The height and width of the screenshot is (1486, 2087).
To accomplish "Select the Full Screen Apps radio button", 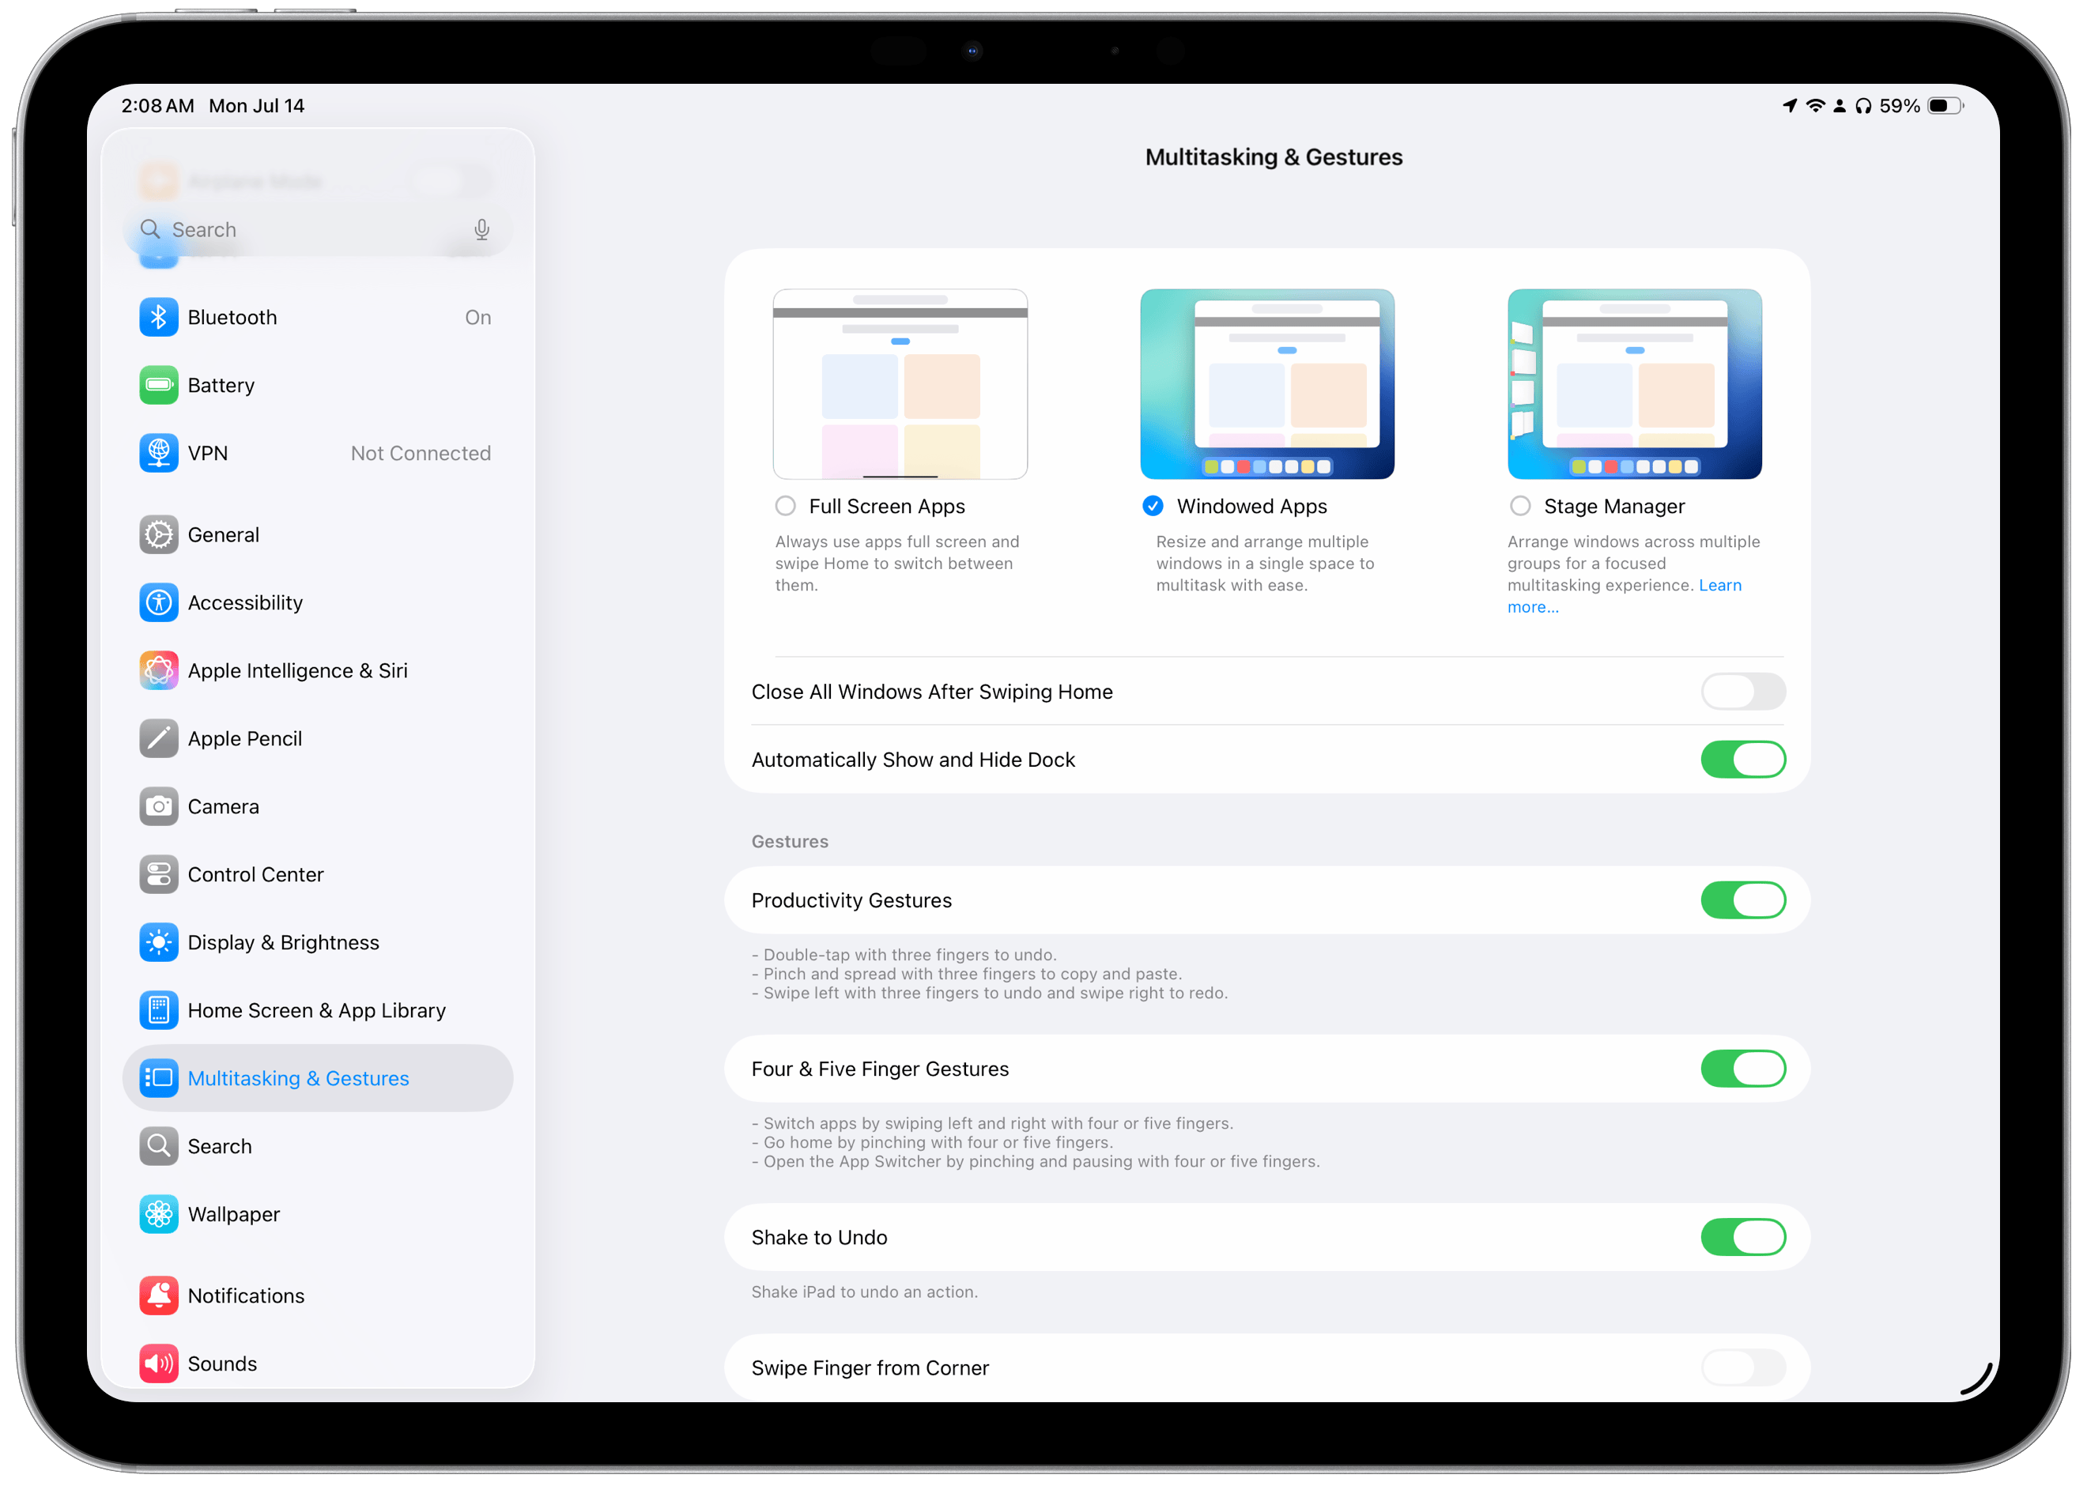I will click(x=785, y=506).
